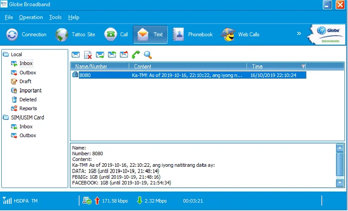Select the Text messaging tab

[x=150, y=35]
